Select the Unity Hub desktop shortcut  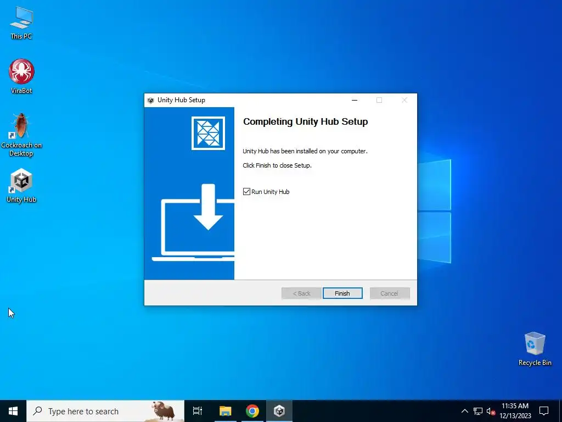click(x=21, y=186)
